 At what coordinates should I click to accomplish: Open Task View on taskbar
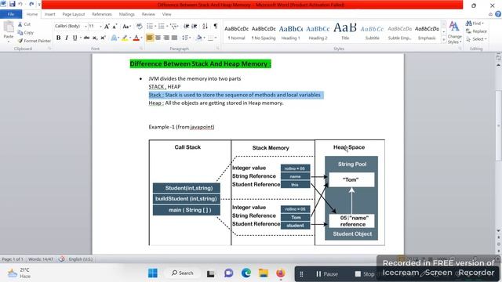coord(210,273)
